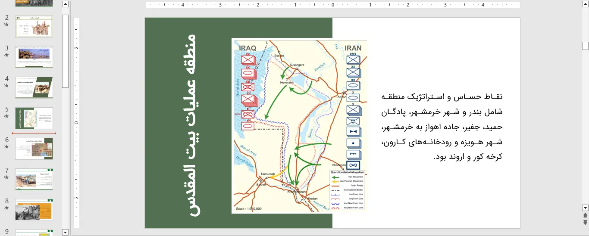Click the yellow Iran Planned Movement legend arrow
The image size is (589, 236).
(x=335, y=181)
